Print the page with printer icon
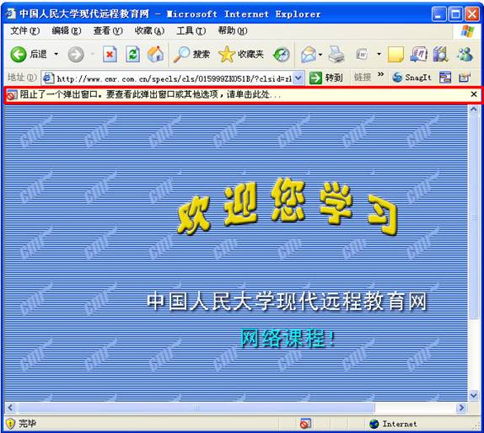Screen dimensions: 484x433 [x=336, y=55]
